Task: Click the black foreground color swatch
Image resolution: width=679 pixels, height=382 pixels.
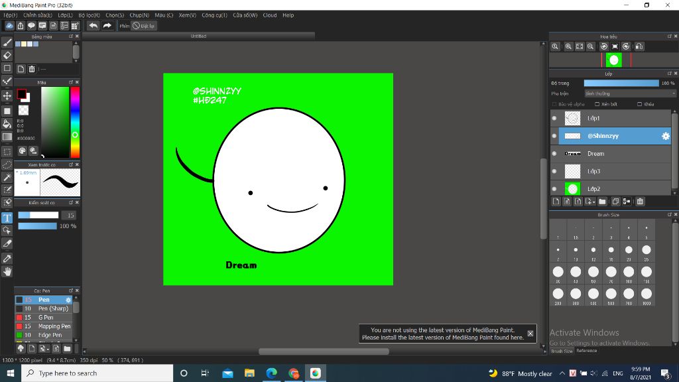Action: click(21, 94)
